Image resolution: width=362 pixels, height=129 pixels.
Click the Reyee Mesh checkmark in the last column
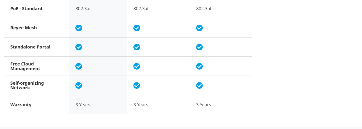click(x=199, y=28)
